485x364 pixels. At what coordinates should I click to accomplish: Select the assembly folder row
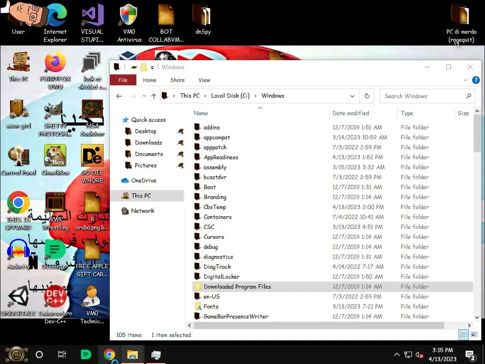pos(332,167)
